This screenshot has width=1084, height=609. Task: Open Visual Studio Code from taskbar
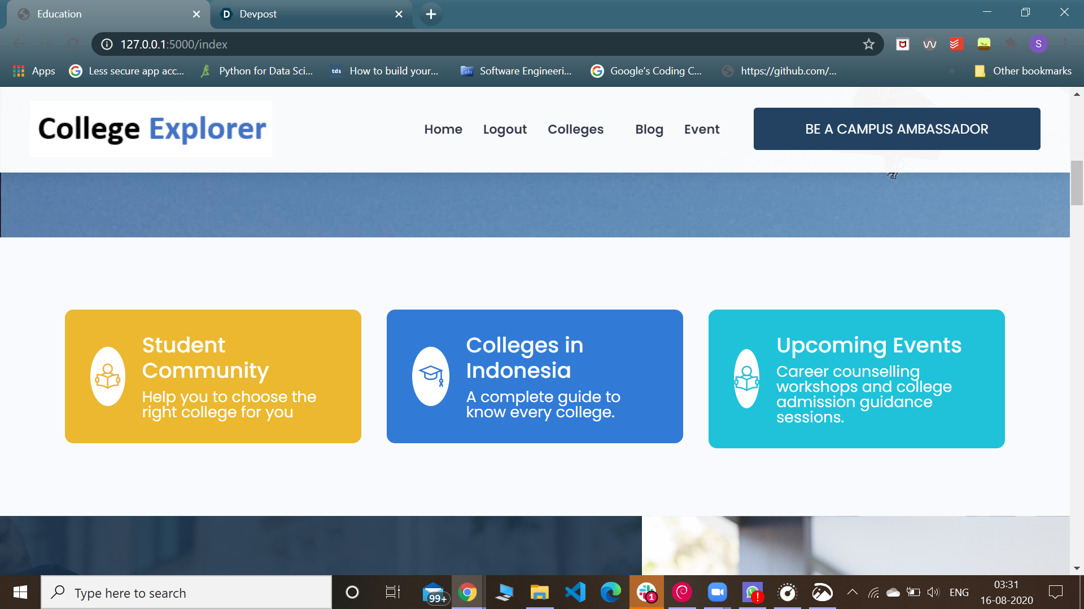[x=575, y=592]
